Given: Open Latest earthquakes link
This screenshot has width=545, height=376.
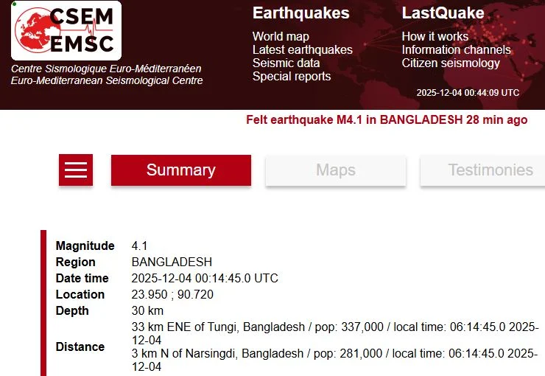Looking at the screenshot, I should [x=302, y=49].
